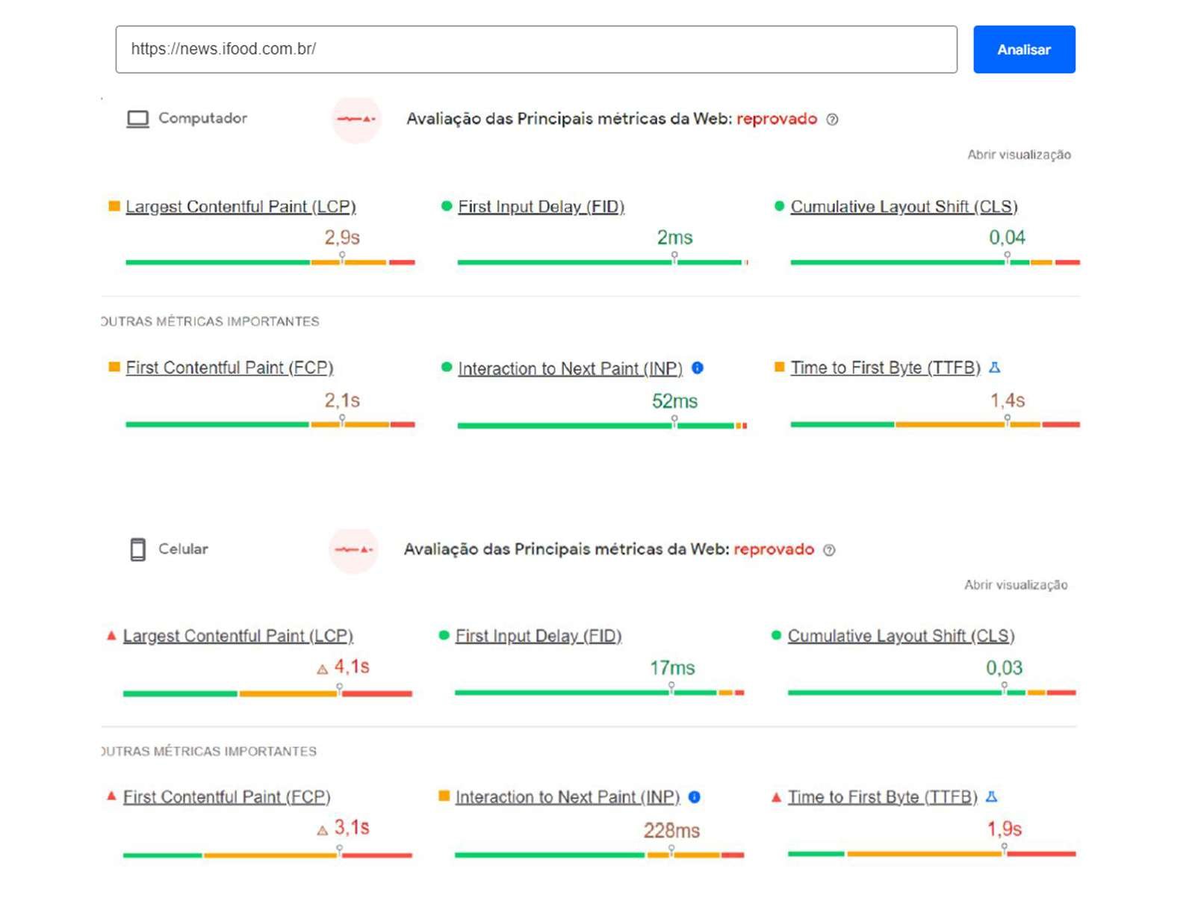Expand mobile view with Abrir visualização

pos(1016,585)
